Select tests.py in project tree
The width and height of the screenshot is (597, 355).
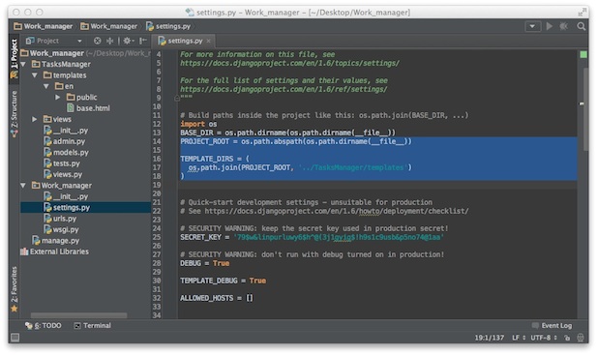[62, 163]
